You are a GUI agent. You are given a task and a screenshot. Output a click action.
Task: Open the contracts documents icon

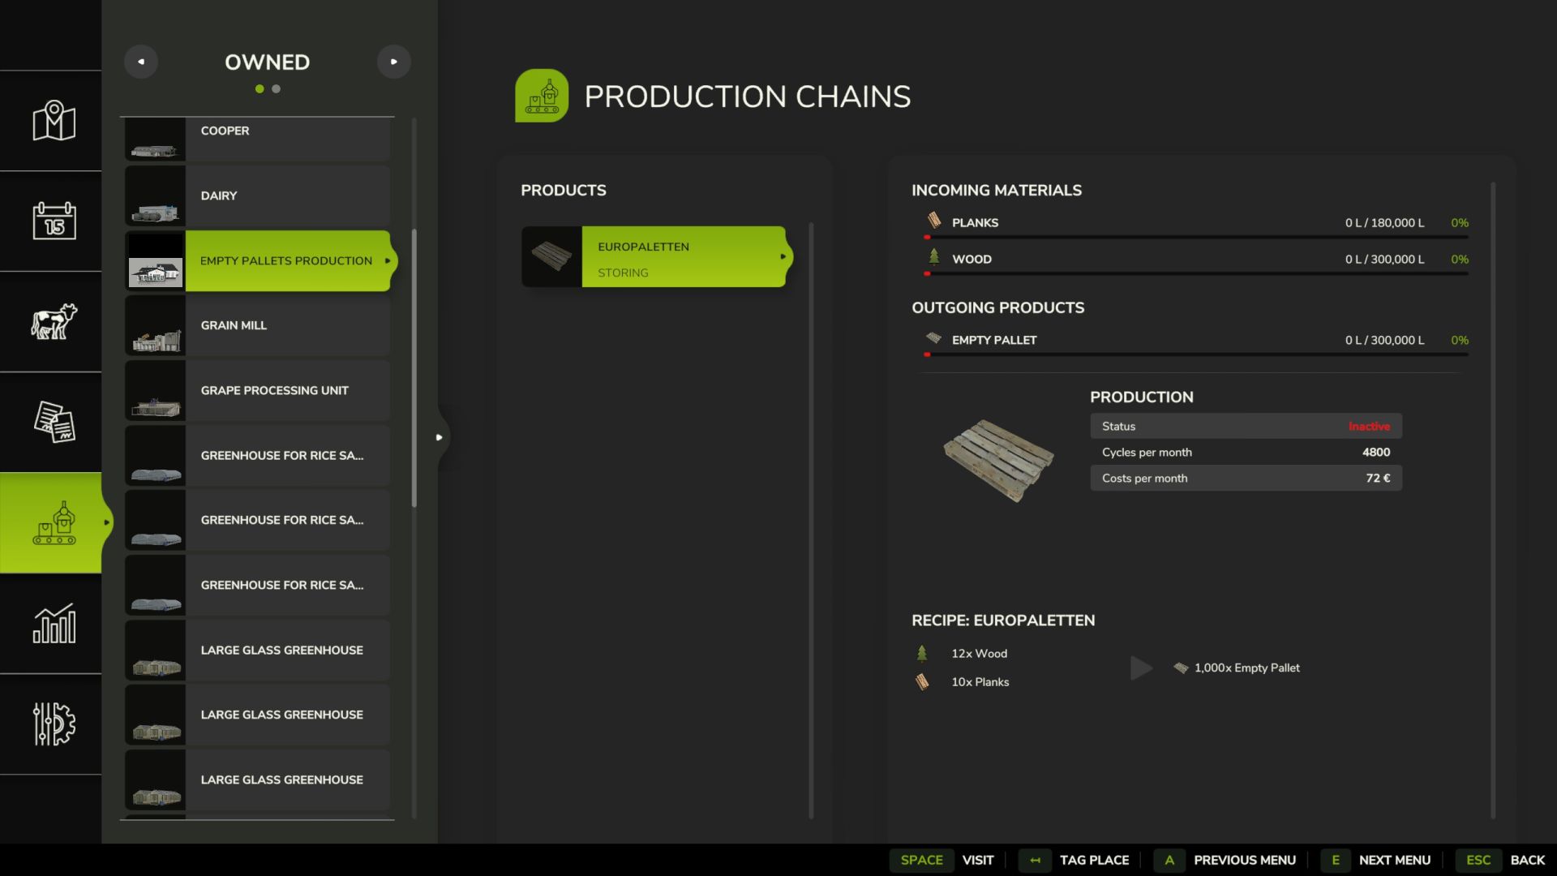pos(54,422)
